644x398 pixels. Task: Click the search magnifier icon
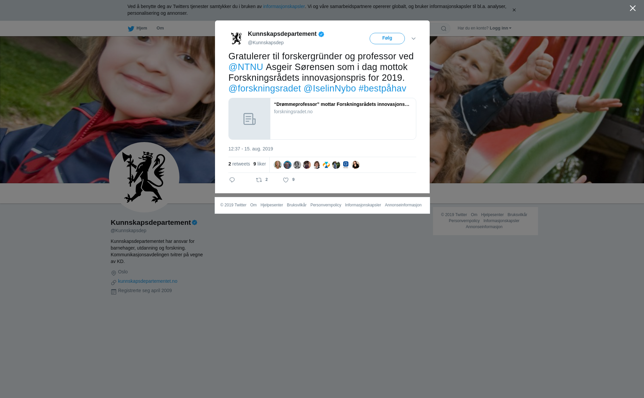tap(443, 29)
